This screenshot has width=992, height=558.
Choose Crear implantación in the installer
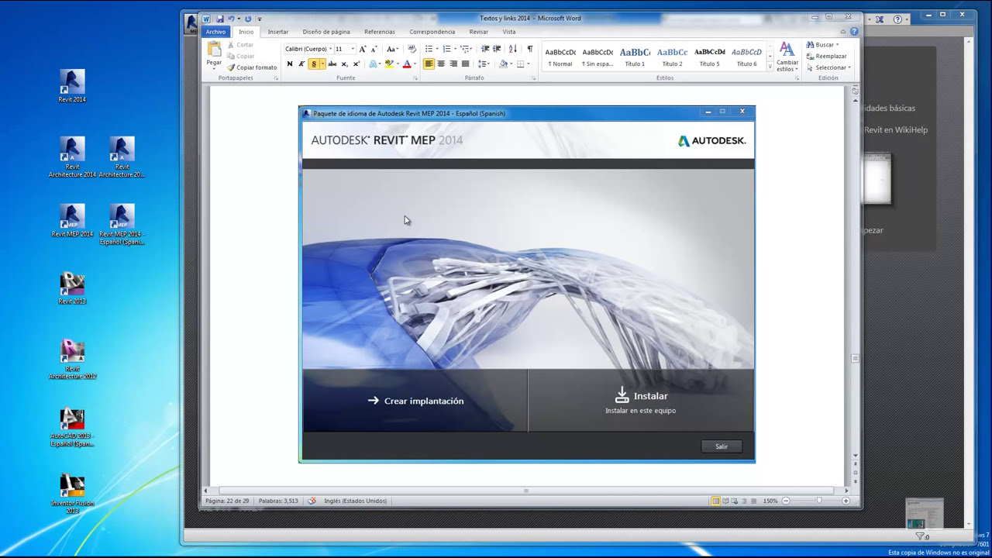click(415, 401)
